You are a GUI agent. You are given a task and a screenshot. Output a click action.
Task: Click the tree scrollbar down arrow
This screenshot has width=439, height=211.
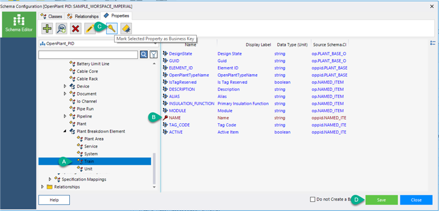coord(154,187)
